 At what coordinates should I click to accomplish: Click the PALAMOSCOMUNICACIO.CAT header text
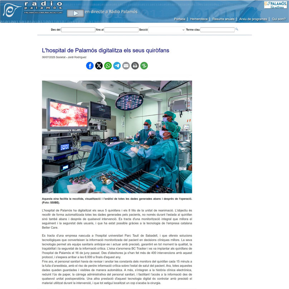(x=43, y=13)
